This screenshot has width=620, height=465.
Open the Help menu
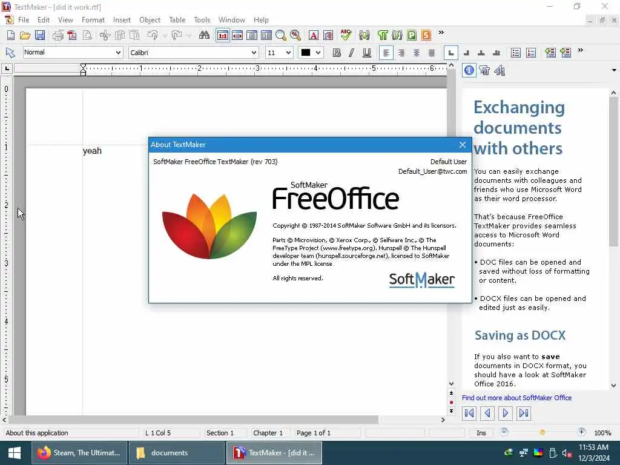tap(261, 20)
